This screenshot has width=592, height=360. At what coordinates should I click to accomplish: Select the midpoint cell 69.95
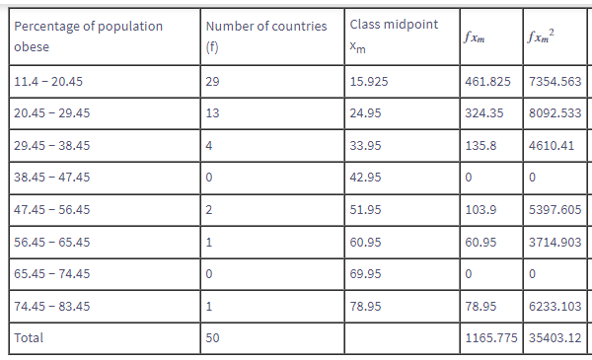click(403, 274)
